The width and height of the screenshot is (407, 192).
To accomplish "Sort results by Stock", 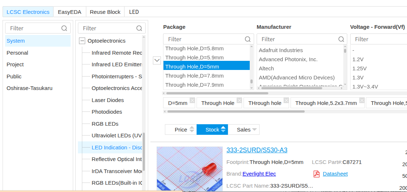I will click(212, 129).
